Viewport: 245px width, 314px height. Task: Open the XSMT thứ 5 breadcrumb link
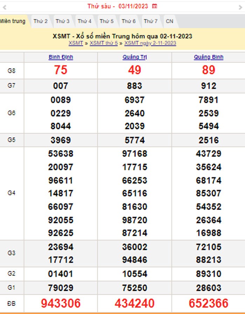click(x=104, y=43)
